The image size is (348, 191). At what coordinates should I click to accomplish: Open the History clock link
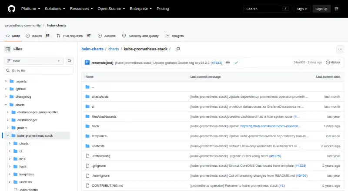333,63
